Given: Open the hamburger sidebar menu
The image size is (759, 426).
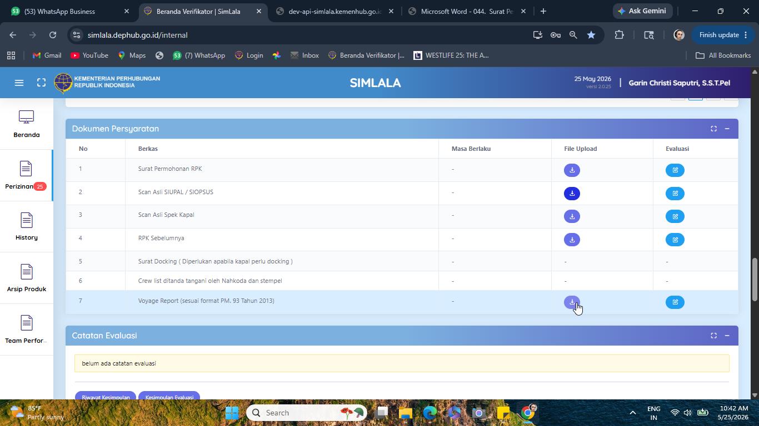Looking at the screenshot, I should coord(19,83).
